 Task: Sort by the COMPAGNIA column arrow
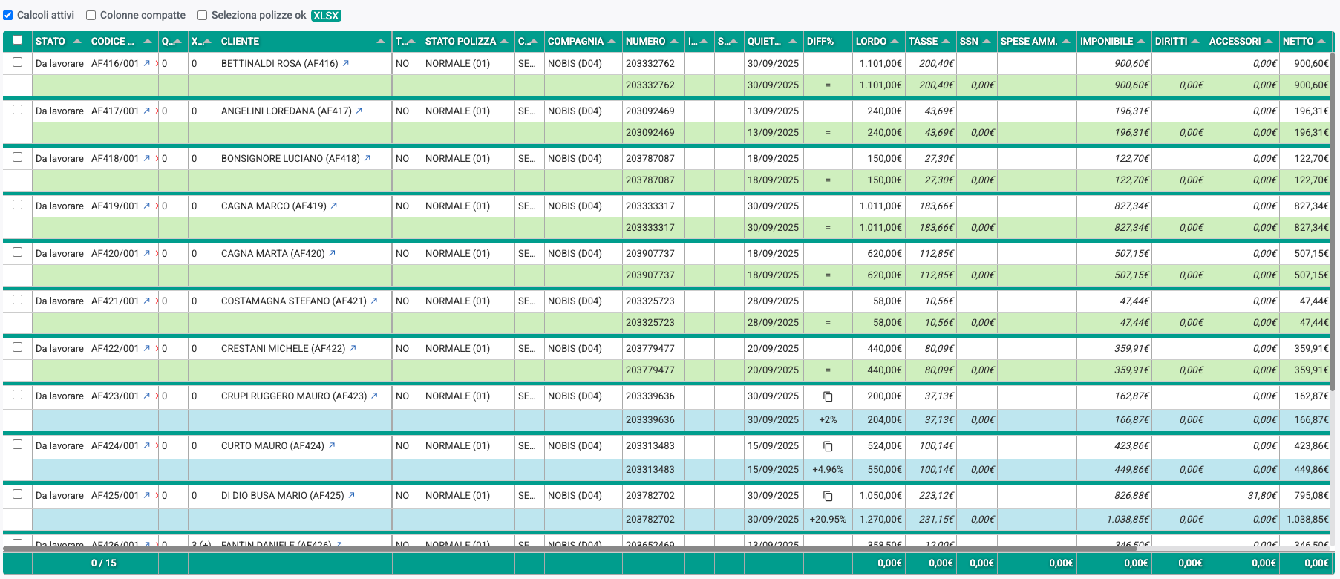[612, 42]
